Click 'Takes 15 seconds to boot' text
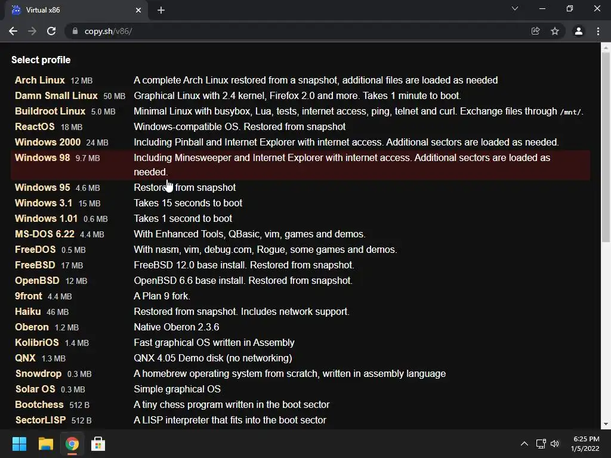 188,203
